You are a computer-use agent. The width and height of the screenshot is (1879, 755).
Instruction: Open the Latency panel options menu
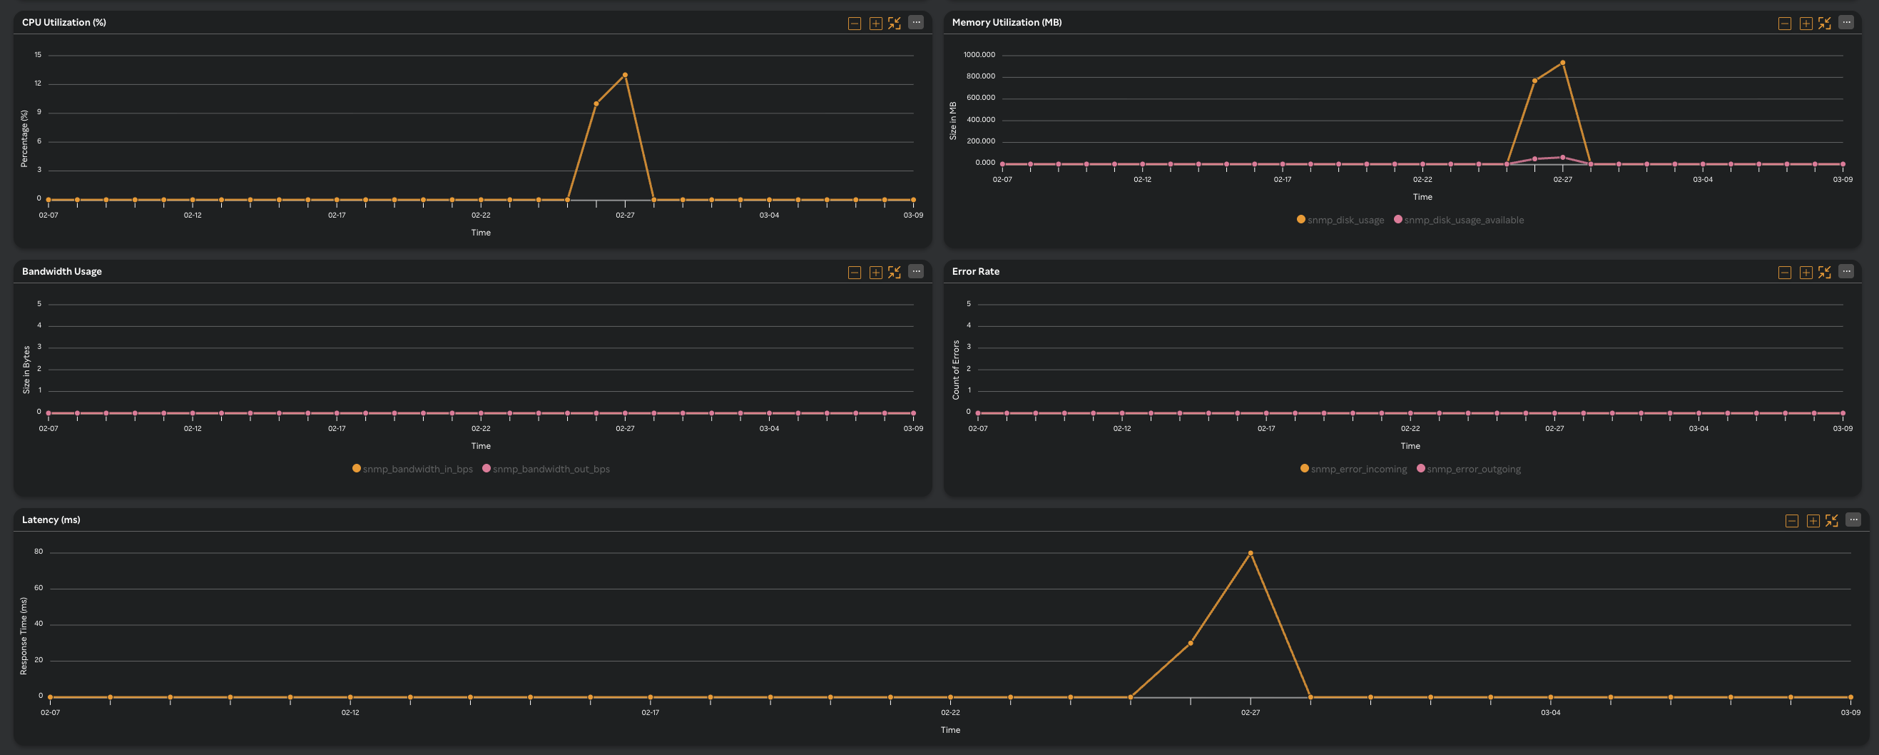(x=1855, y=520)
